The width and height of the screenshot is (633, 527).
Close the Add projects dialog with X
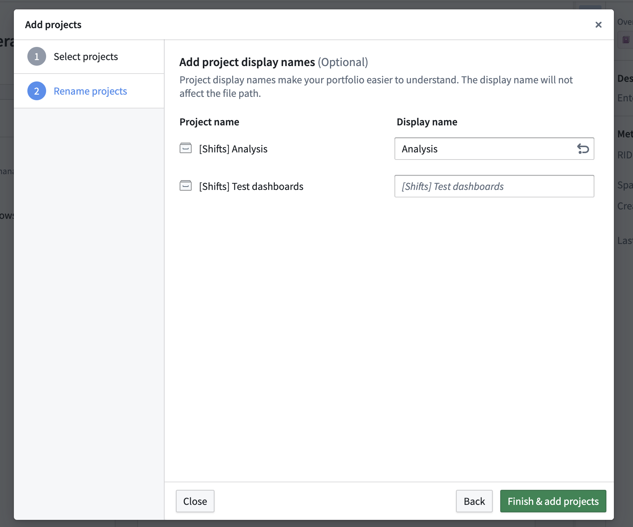[598, 25]
